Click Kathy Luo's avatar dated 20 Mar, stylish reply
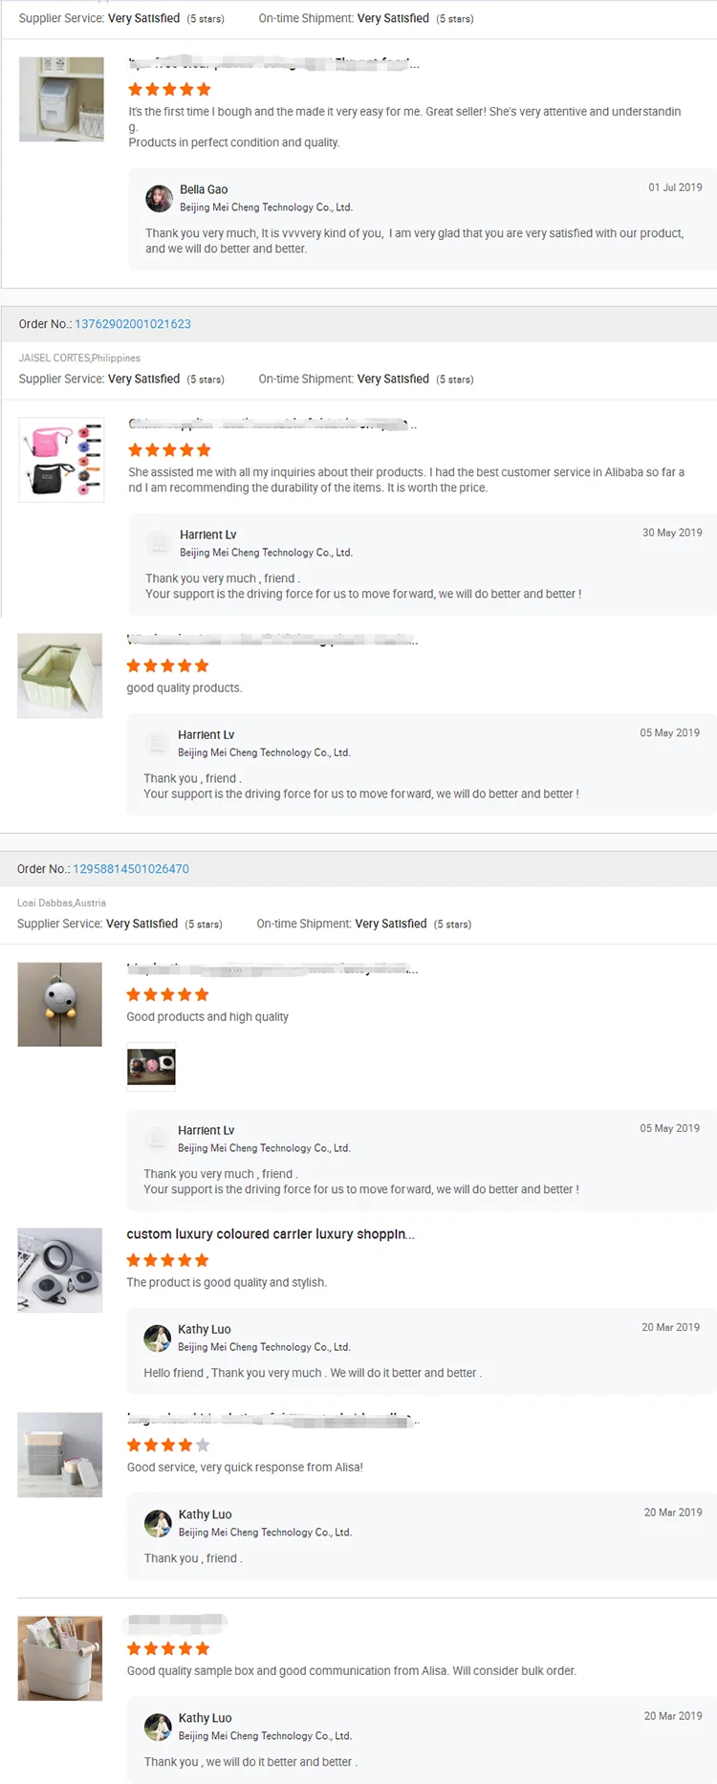Screen dimensions: 717x1784 click(157, 1338)
